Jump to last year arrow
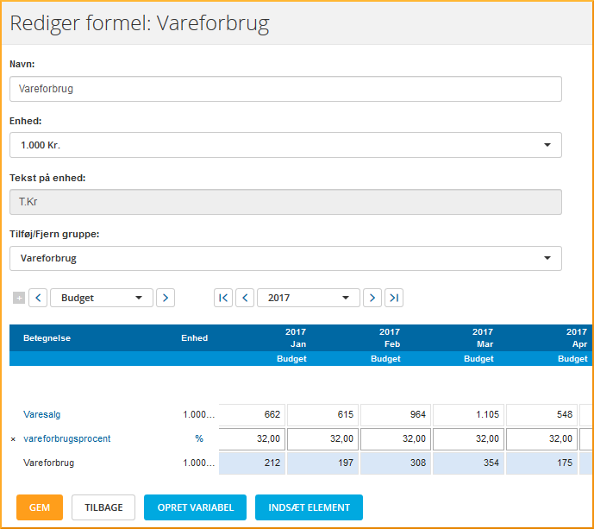This screenshot has width=594, height=529. pyautogui.click(x=394, y=298)
